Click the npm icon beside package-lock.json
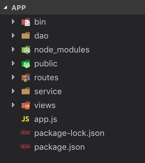145x163 pixels. [25, 132]
